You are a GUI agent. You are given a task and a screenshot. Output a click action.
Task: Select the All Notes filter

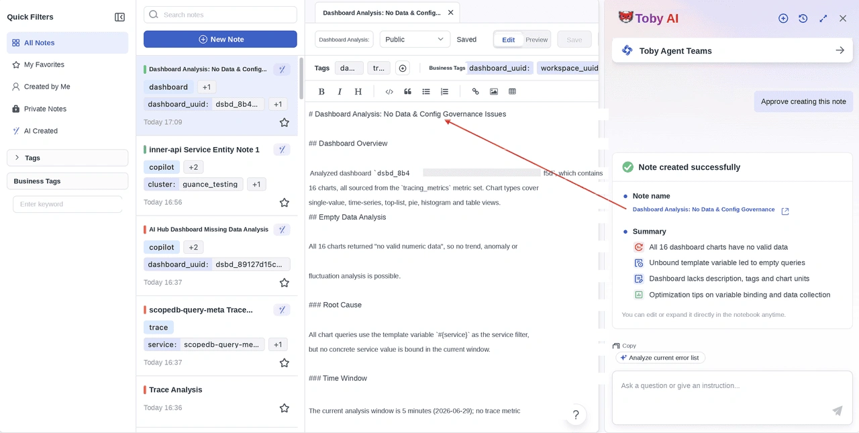(67, 43)
